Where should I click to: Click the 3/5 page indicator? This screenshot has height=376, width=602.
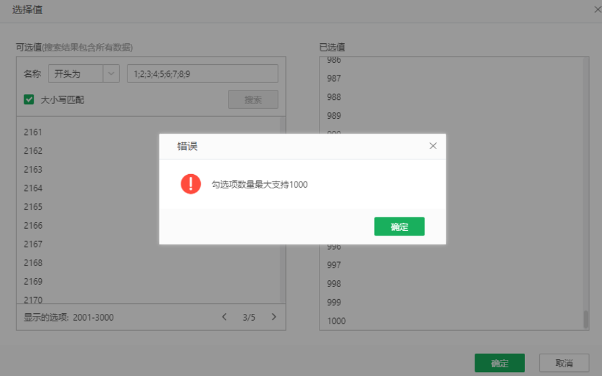click(x=249, y=317)
